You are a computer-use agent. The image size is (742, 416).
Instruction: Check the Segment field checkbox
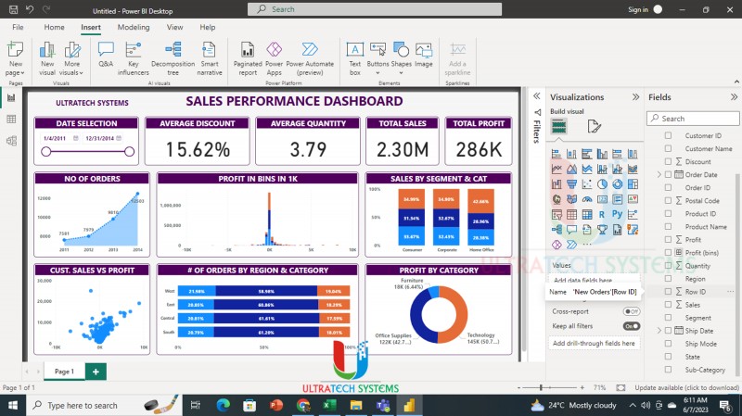[668, 318]
